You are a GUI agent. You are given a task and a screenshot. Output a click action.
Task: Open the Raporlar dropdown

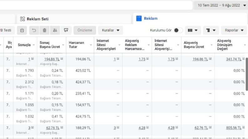point(234,30)
